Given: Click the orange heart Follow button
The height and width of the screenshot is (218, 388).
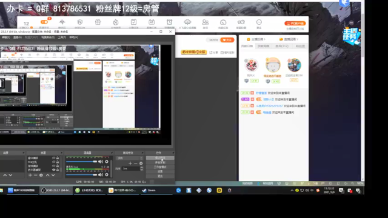Looking at the screenshot, I should tap(227, 40).
